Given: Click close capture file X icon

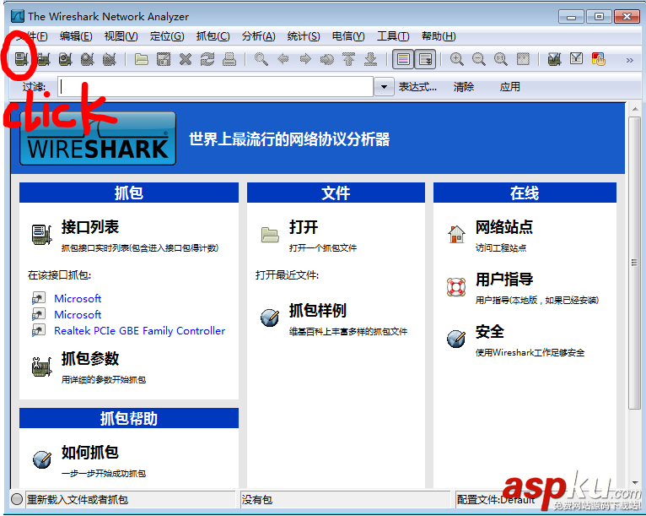Looking at the screenshot, I should pyautogui.click(x=186, y=59).
